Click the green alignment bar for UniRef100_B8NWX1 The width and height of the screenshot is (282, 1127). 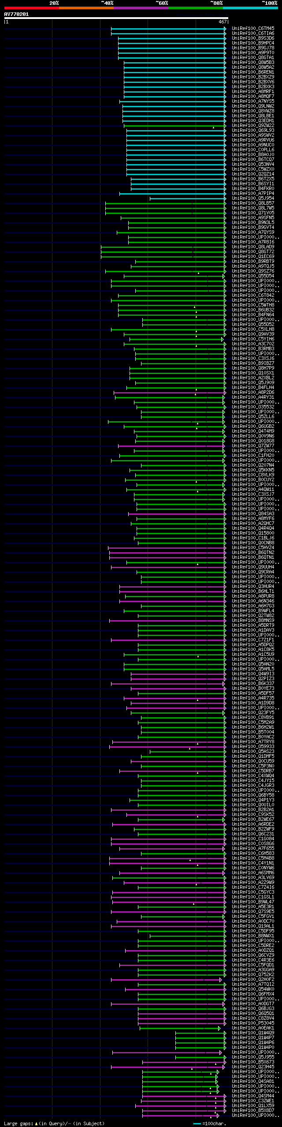tap(187, 936)
